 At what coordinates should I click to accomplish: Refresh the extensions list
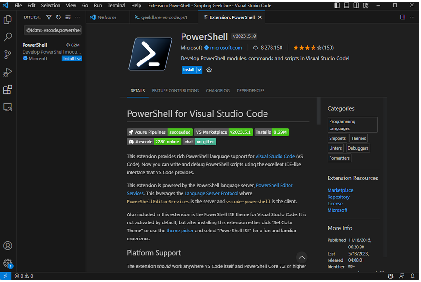(58, 17)
